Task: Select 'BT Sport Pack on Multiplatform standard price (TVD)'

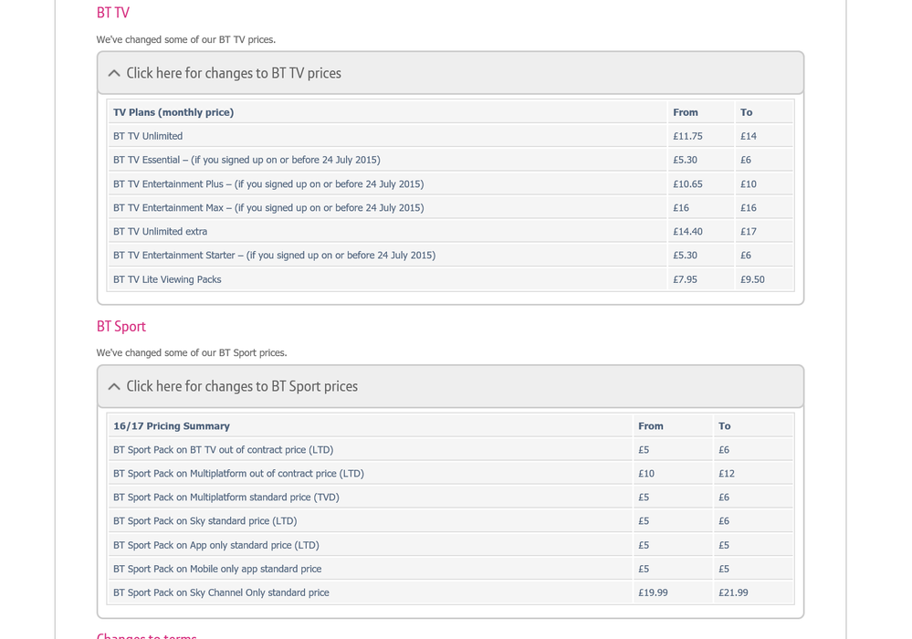Action: tap(226, 498)
